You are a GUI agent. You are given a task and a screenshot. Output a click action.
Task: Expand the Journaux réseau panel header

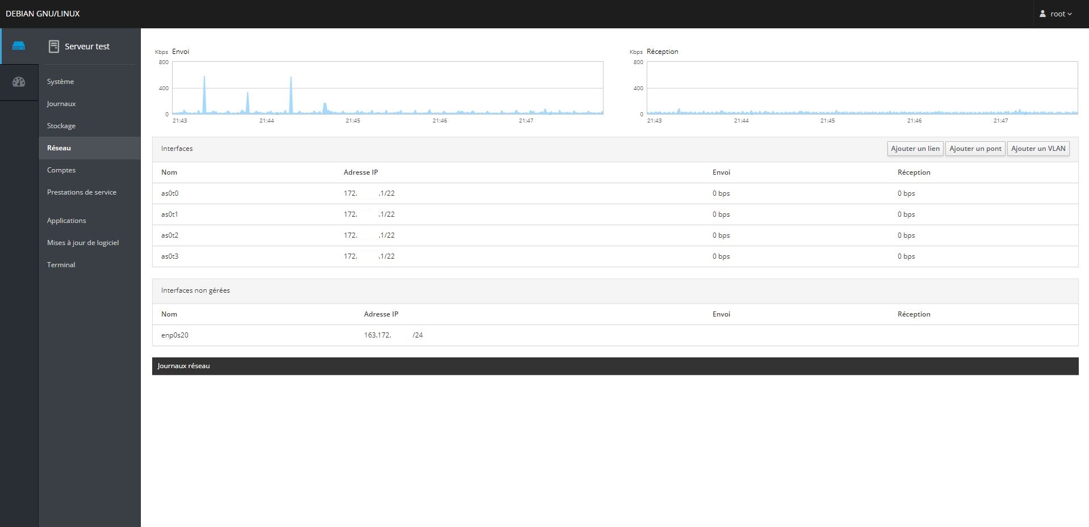point(615,366)
